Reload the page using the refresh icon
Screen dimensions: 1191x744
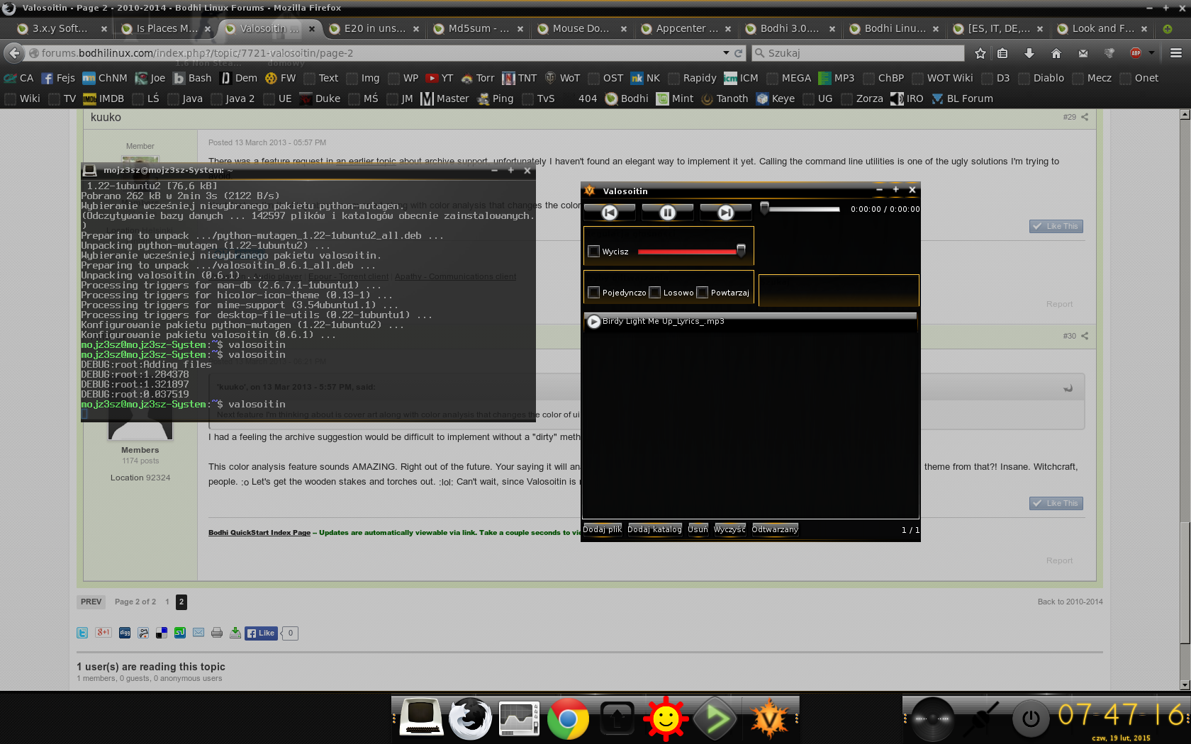[738, 53]
